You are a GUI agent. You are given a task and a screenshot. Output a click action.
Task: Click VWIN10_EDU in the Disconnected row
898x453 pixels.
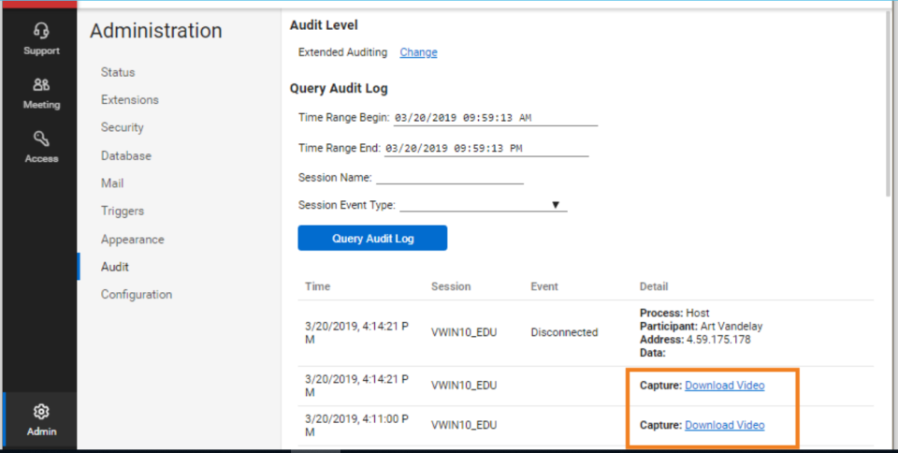464,333
